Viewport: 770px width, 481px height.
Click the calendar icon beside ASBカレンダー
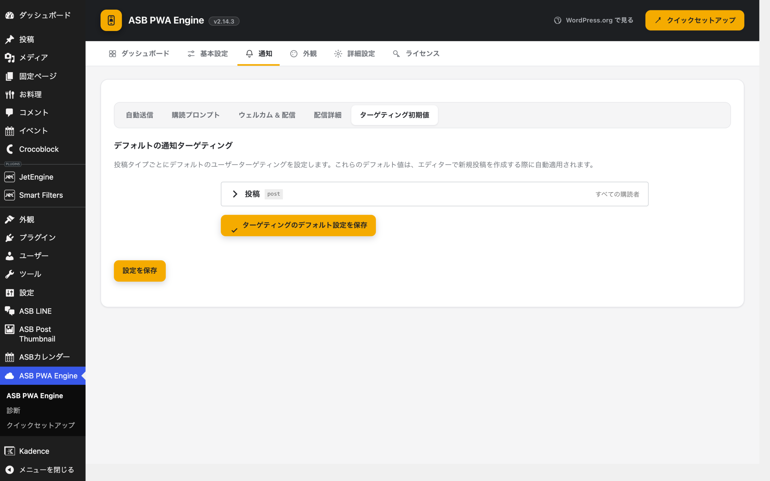(10, 357)
